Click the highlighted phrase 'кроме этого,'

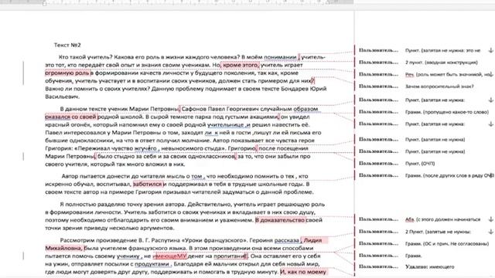click(x=240, y=65)
